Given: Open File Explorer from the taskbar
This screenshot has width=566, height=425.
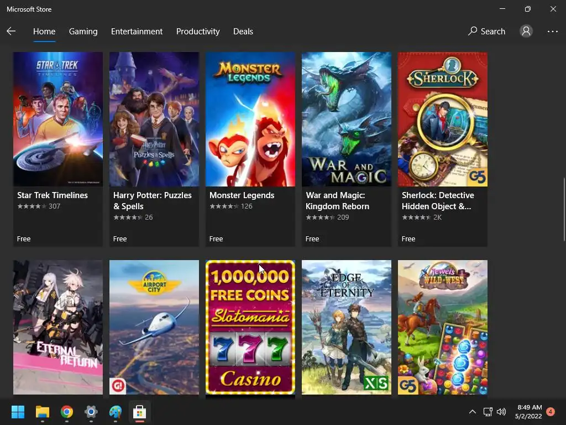Looking at the screenshot, I should coord(42,412).
